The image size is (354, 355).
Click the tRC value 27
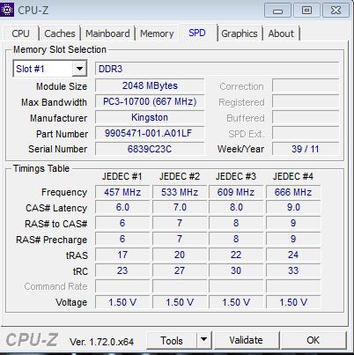click(x=180, y=270)
